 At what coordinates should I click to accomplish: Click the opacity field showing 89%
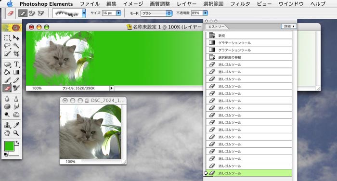pos(196,13)
